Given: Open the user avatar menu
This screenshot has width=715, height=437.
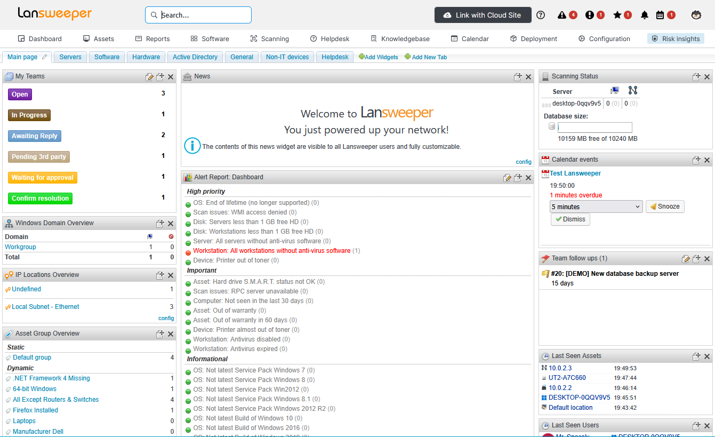Looking at the screenshot, I should (x=696, y=15).
